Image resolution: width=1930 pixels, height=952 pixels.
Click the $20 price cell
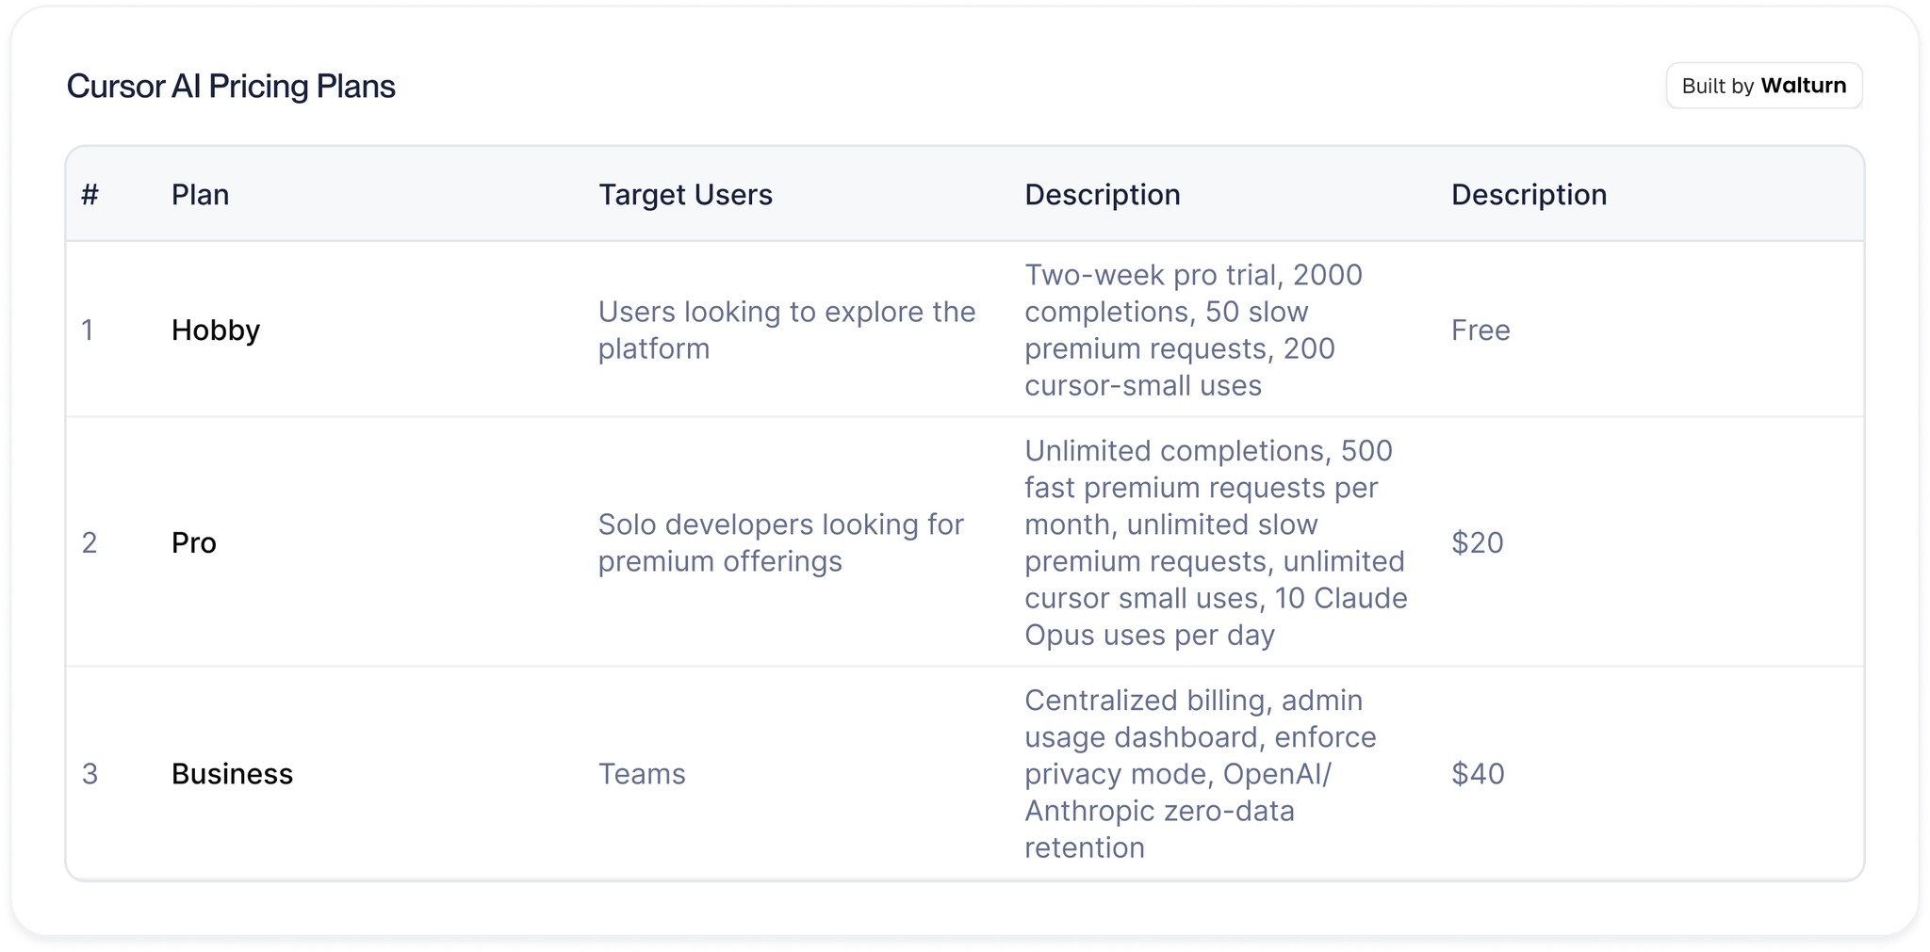[1477, 542]
